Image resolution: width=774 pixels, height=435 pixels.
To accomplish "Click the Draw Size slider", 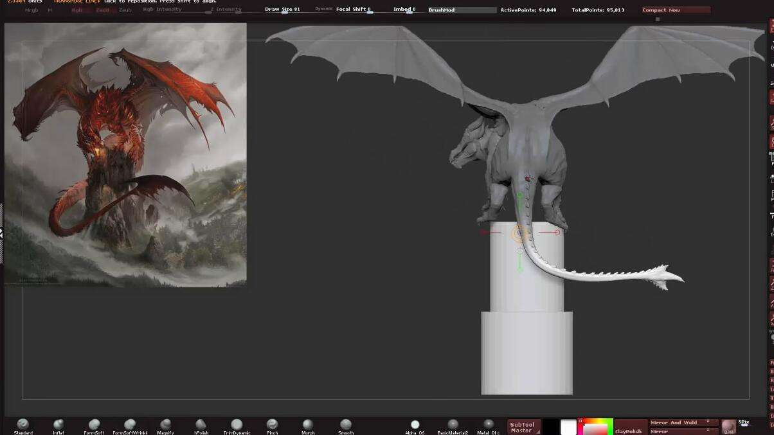I will click(x=283, y=10).
